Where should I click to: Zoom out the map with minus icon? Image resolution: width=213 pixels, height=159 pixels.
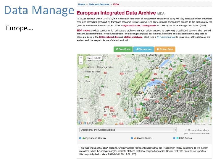(81, 62)
